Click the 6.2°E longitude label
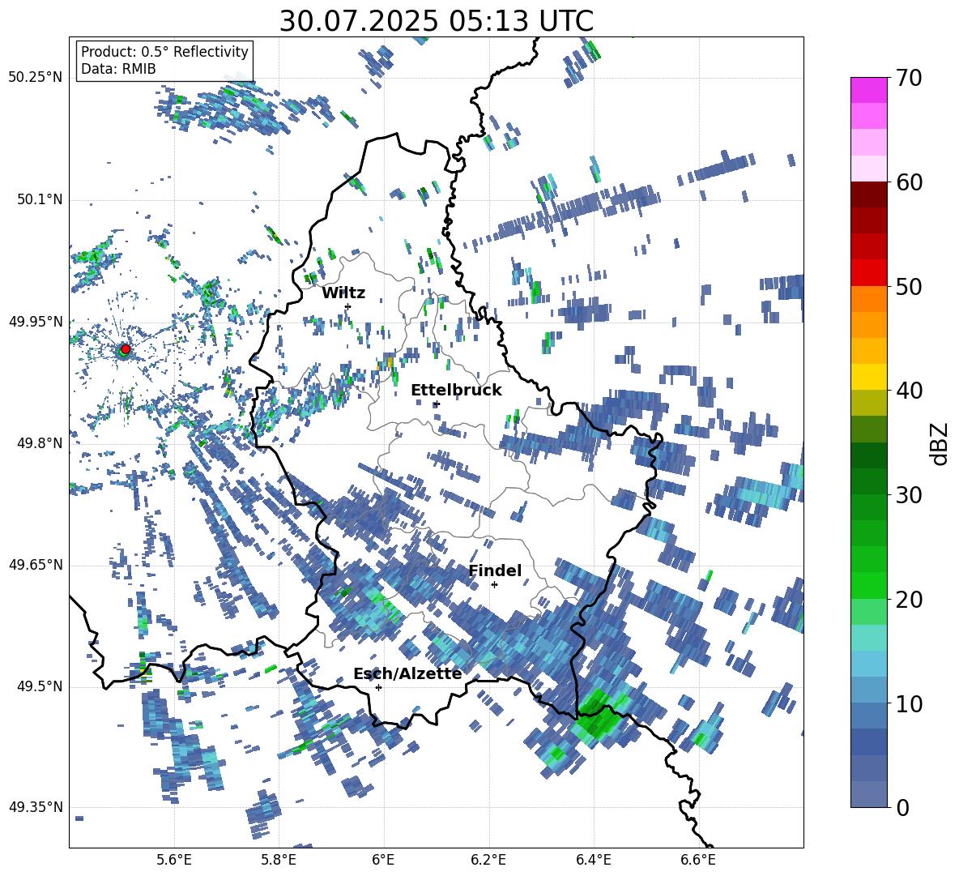This screenshot has height=876, width=959. point(488,860)
